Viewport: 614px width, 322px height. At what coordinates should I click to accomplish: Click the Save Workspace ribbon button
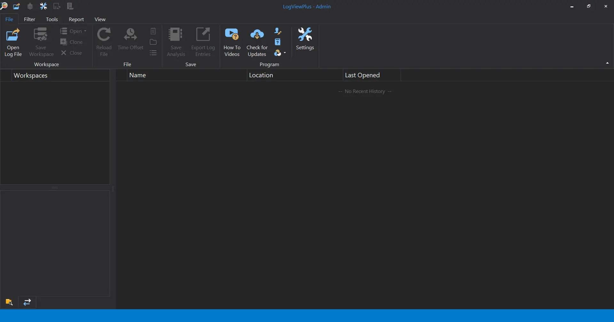tap(41, 42)
